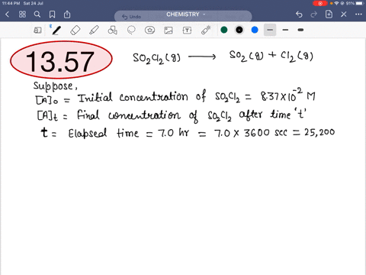Select the thick stroke thickness
Screen dimensions: 366x275
click(300, 30)
